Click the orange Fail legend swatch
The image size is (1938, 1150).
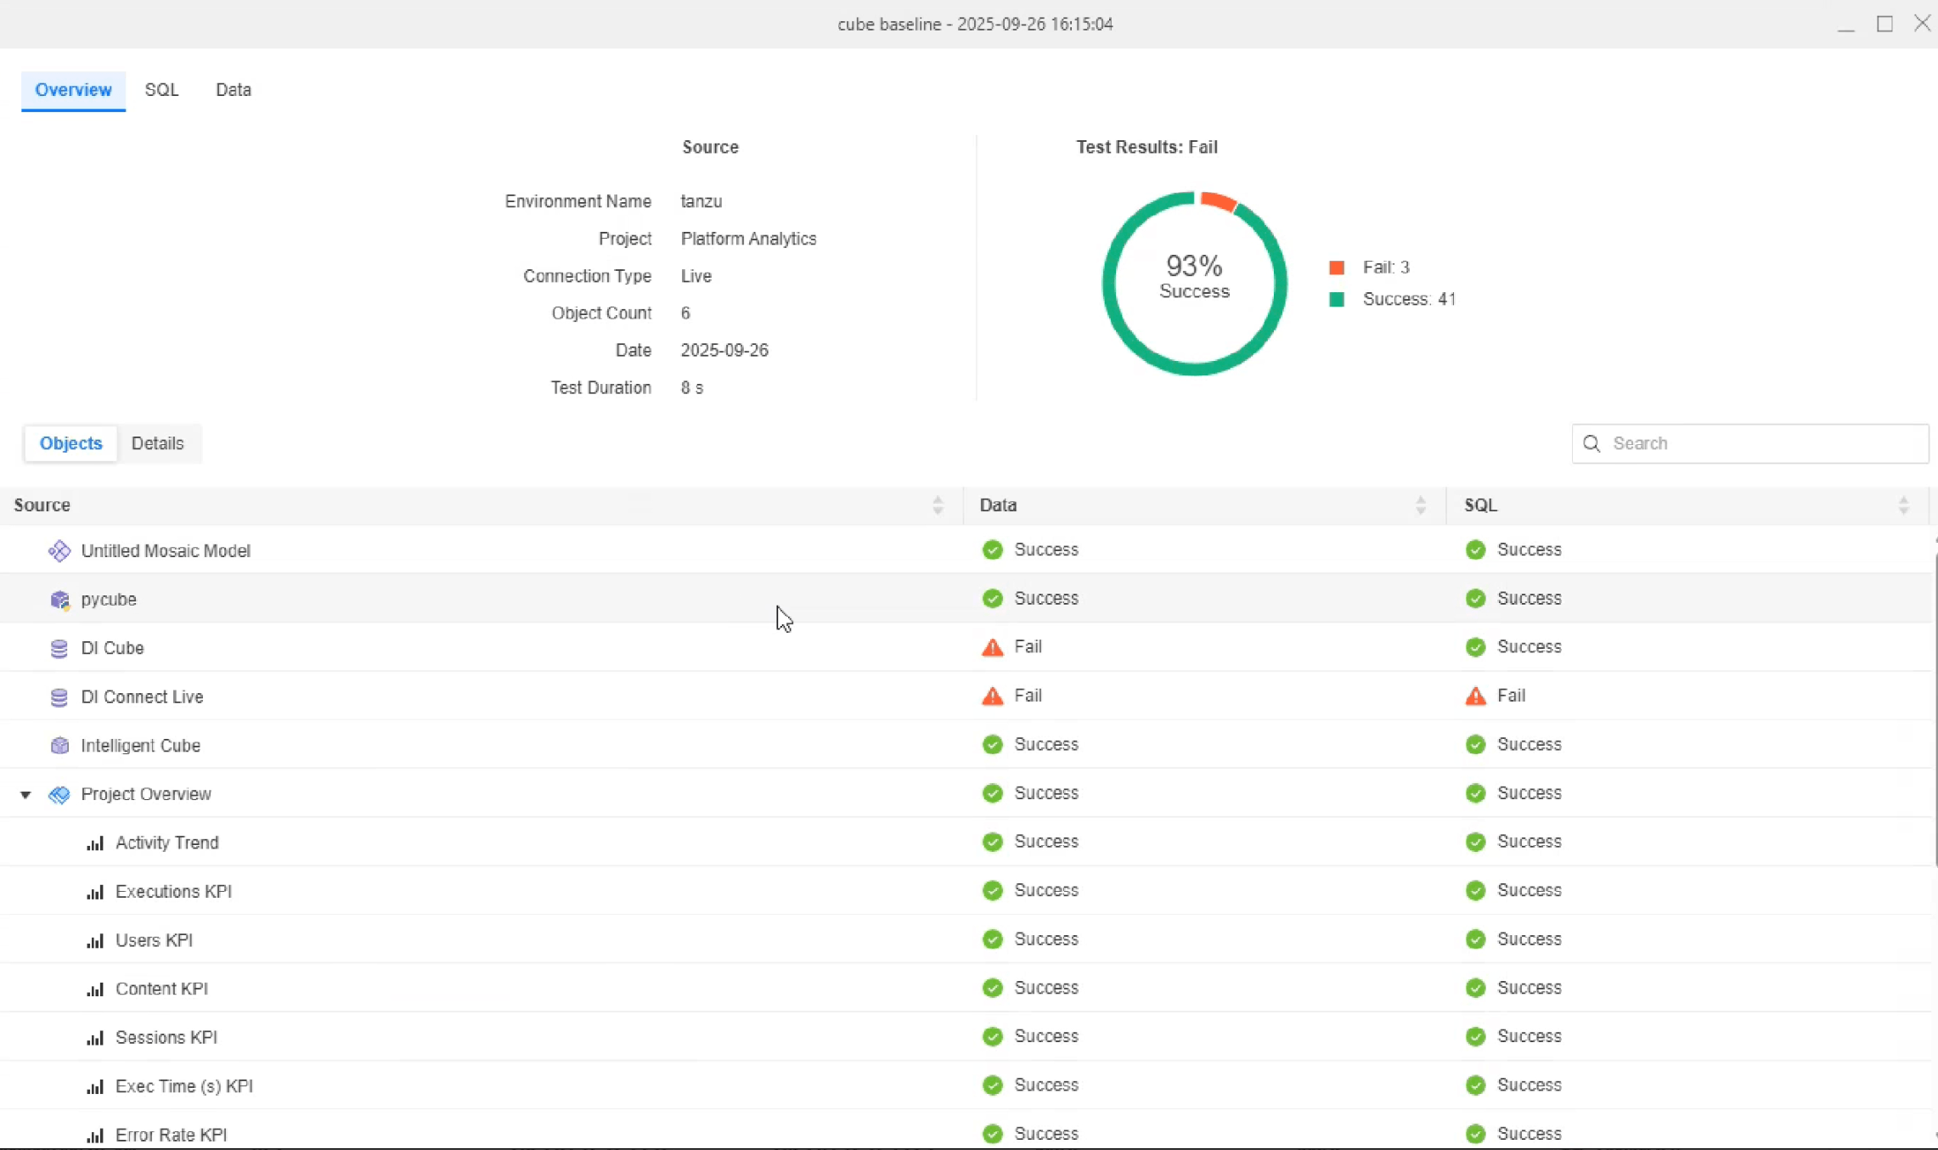[x=1337, y=268]
